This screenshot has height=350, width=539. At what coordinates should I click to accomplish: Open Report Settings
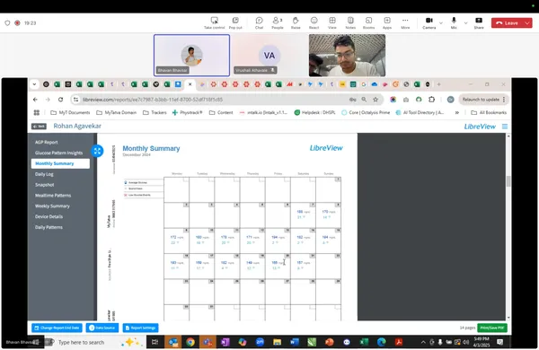pyautogui.click(x=141, y=328)
